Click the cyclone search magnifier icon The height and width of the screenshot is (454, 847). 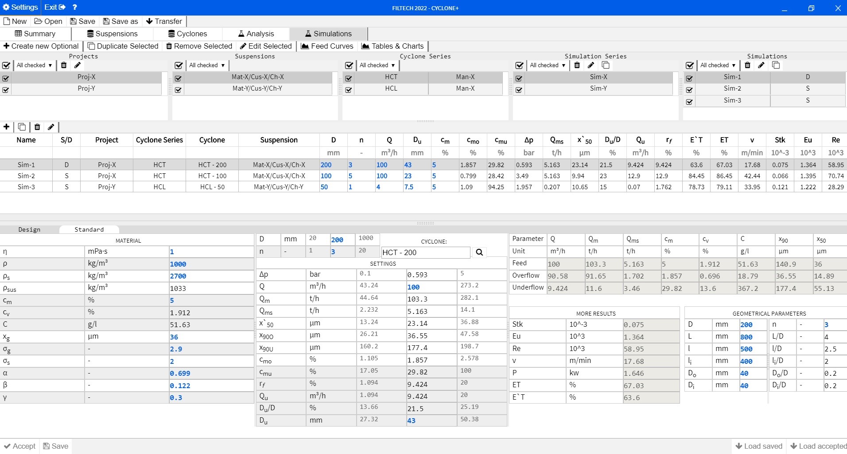click(479, 252)
